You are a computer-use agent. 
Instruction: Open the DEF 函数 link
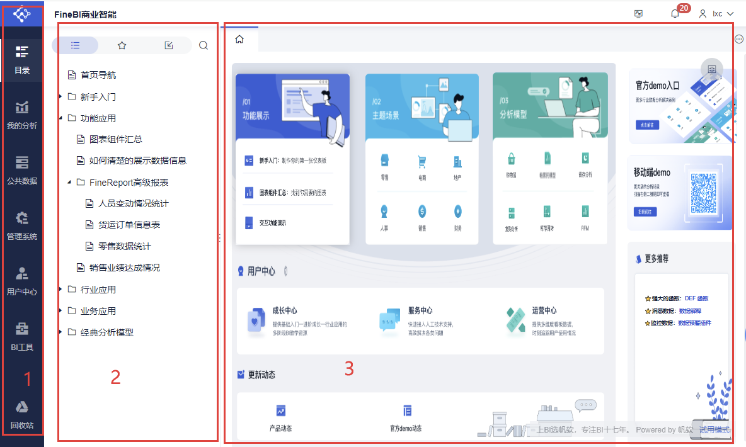click(696, 298)
